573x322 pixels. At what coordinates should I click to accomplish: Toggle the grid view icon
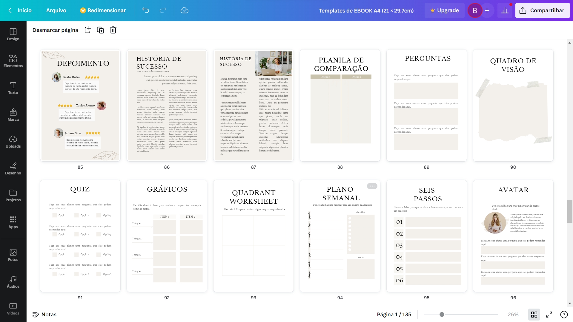click(x=534, y=315)
